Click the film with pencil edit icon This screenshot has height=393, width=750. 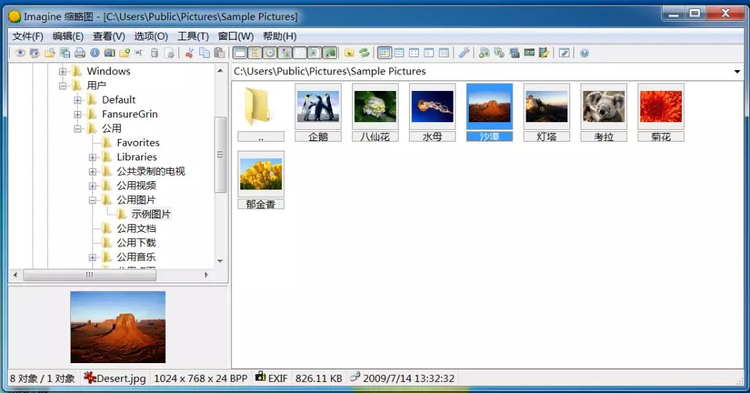544,53
